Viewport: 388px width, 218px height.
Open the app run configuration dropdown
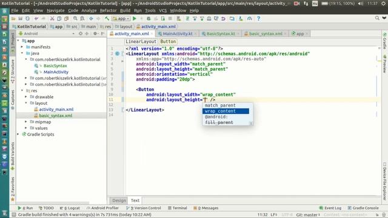pyautogui.click(x=121, y=19)
